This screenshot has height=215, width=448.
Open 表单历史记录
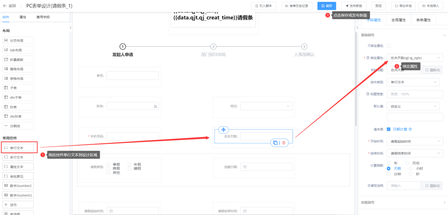coord(297,6)
